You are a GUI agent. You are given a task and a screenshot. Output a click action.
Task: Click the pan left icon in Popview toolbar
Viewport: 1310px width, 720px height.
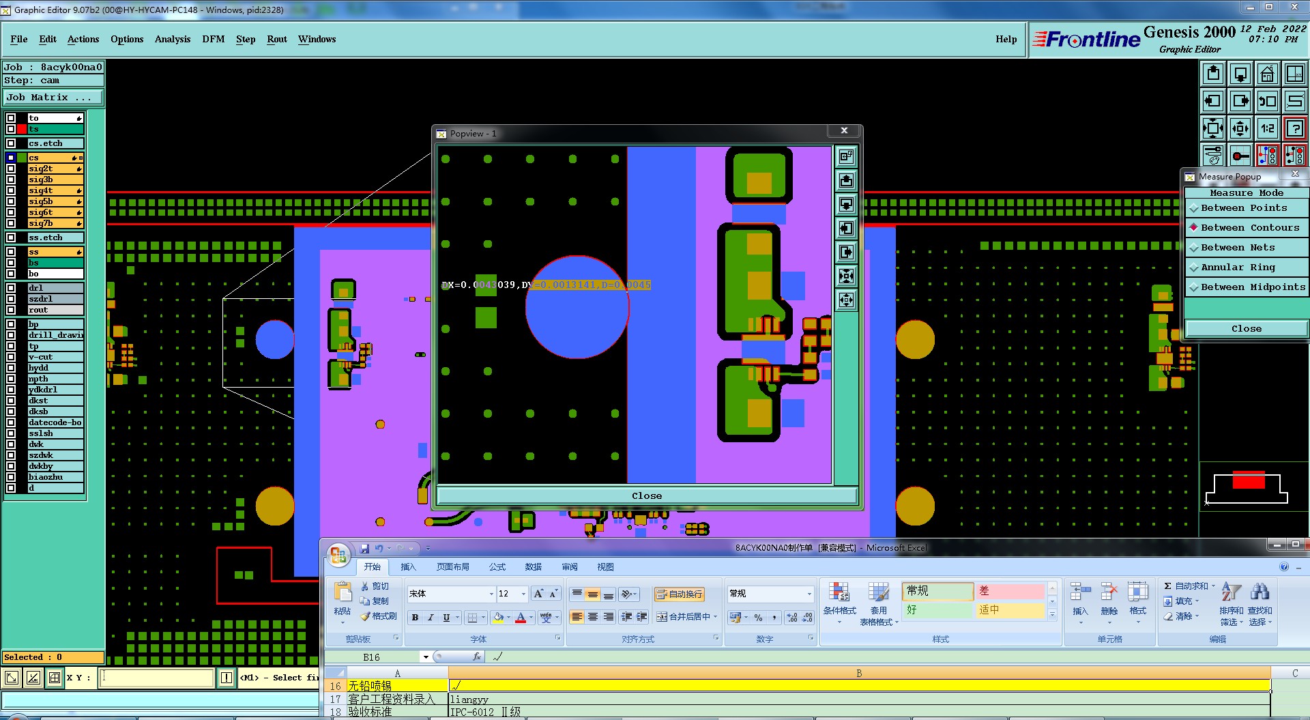coord(846,229)
